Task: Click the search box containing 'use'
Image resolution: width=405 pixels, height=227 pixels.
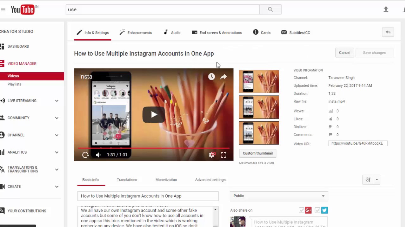Action: (x=163, y=9)
